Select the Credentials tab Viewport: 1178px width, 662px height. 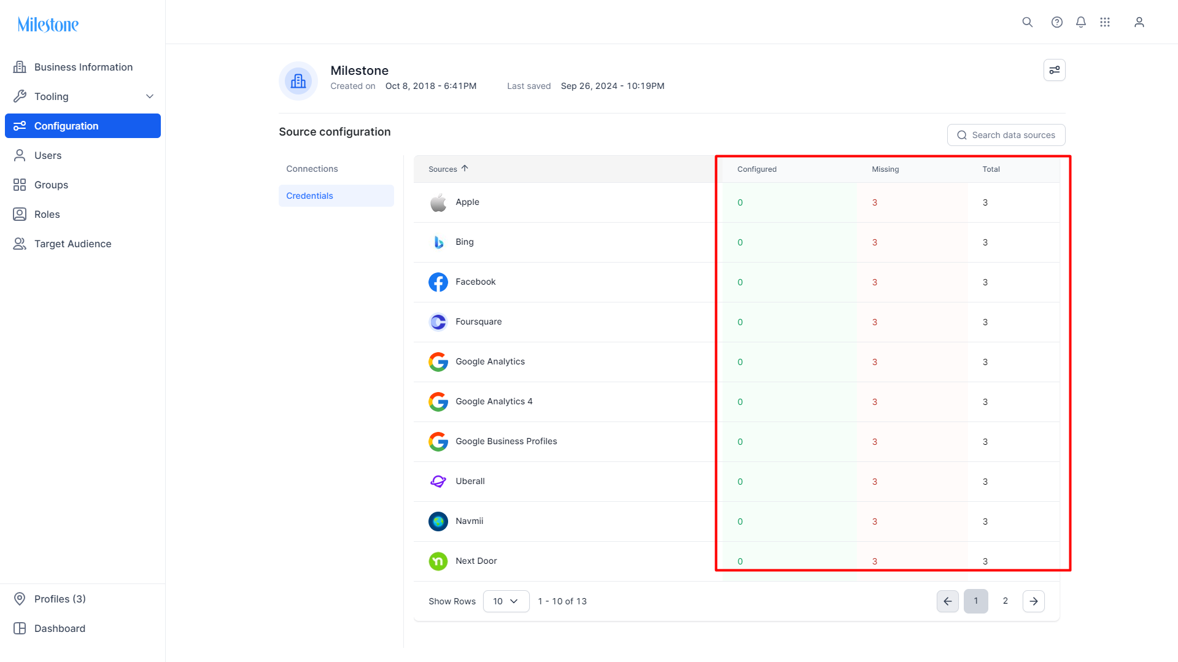point(336,196)
